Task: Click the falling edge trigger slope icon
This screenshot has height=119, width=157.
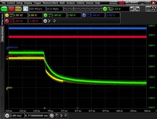Action: coord(110,9)
